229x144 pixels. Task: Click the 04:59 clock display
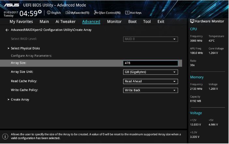[x=28, y=13]
